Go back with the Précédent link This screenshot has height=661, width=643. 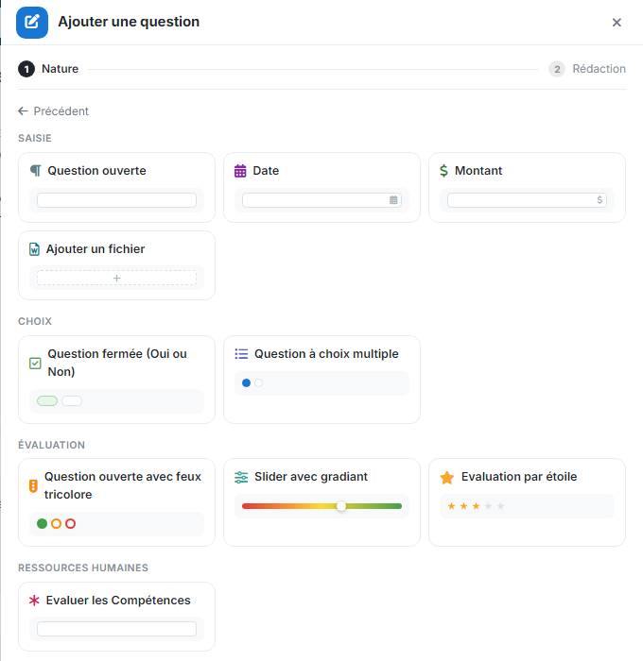click(x=53, y=111)
